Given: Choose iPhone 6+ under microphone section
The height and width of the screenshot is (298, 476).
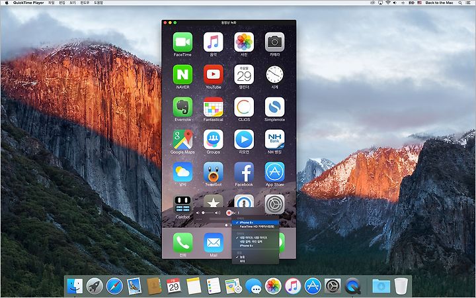Looking at the screenshot, I should 255,246.
